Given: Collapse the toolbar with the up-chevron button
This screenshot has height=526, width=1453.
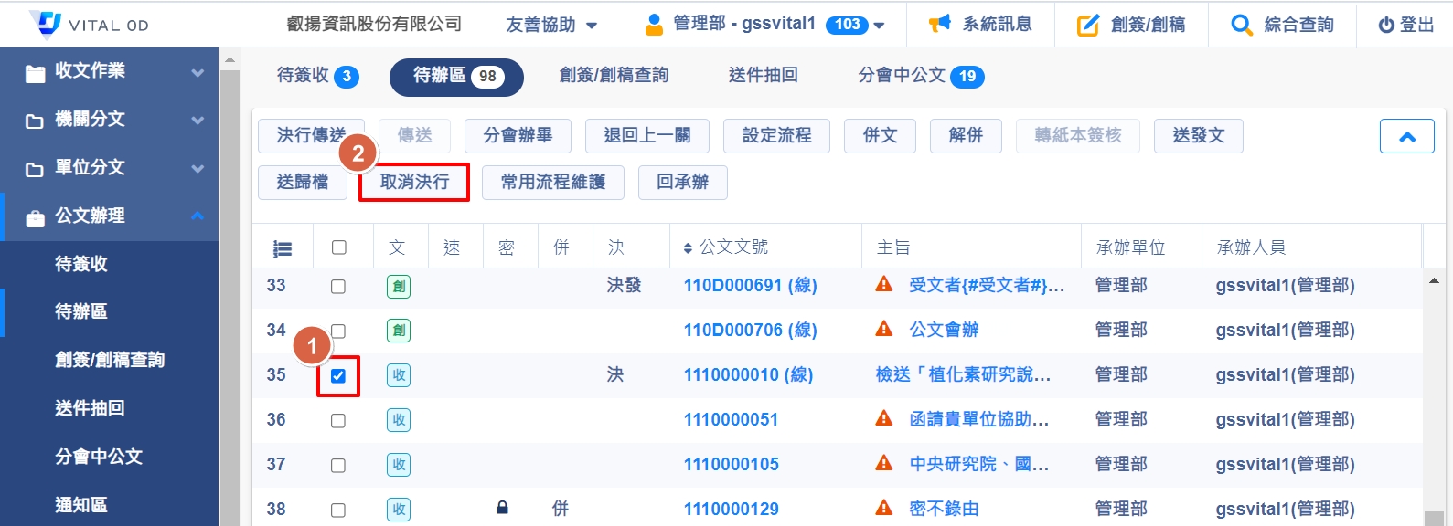Looking at the screenshot, I should 1406,137.
